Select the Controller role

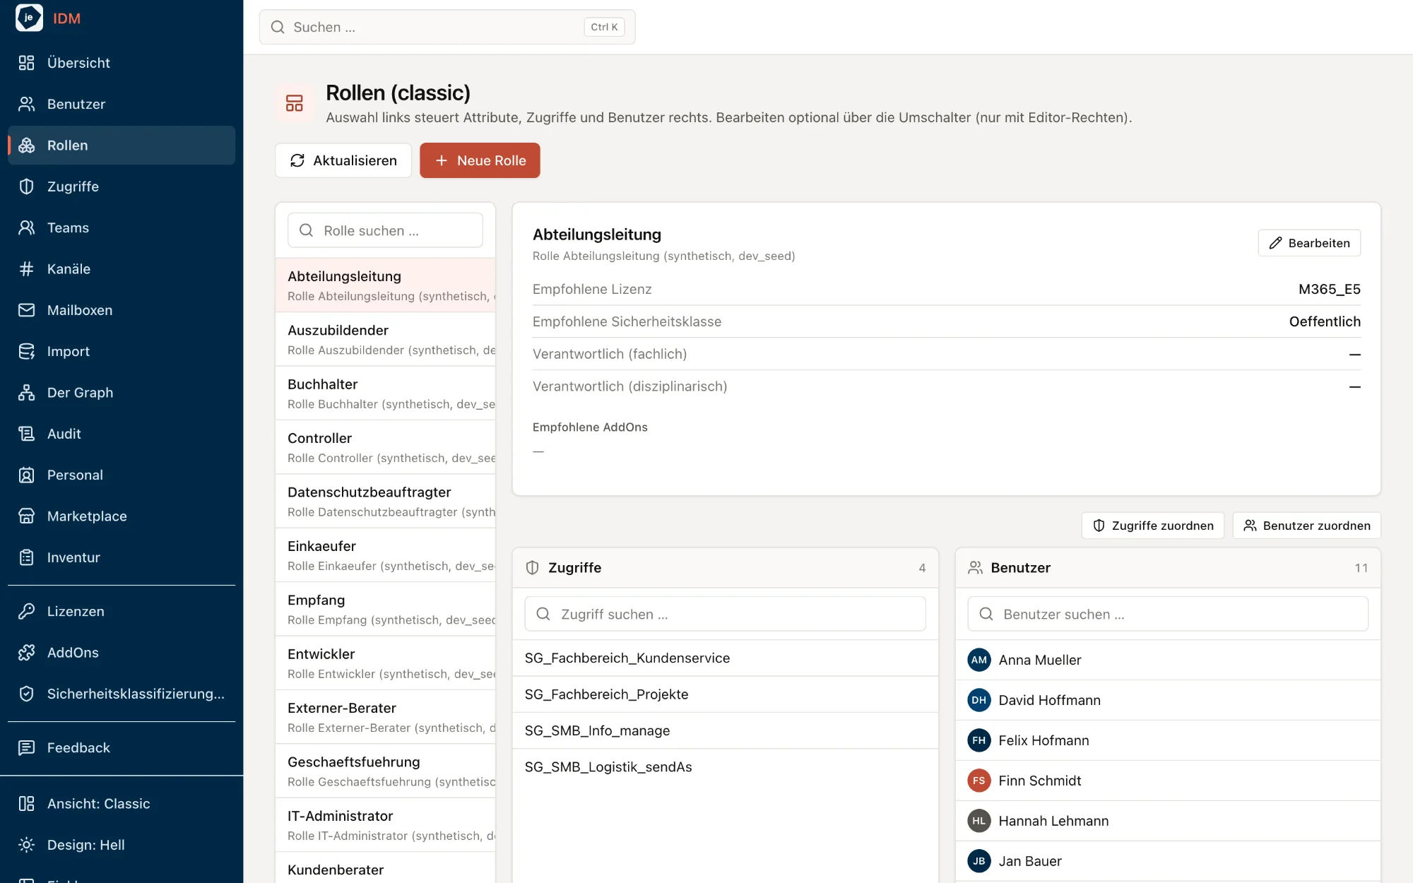[386, 447]
